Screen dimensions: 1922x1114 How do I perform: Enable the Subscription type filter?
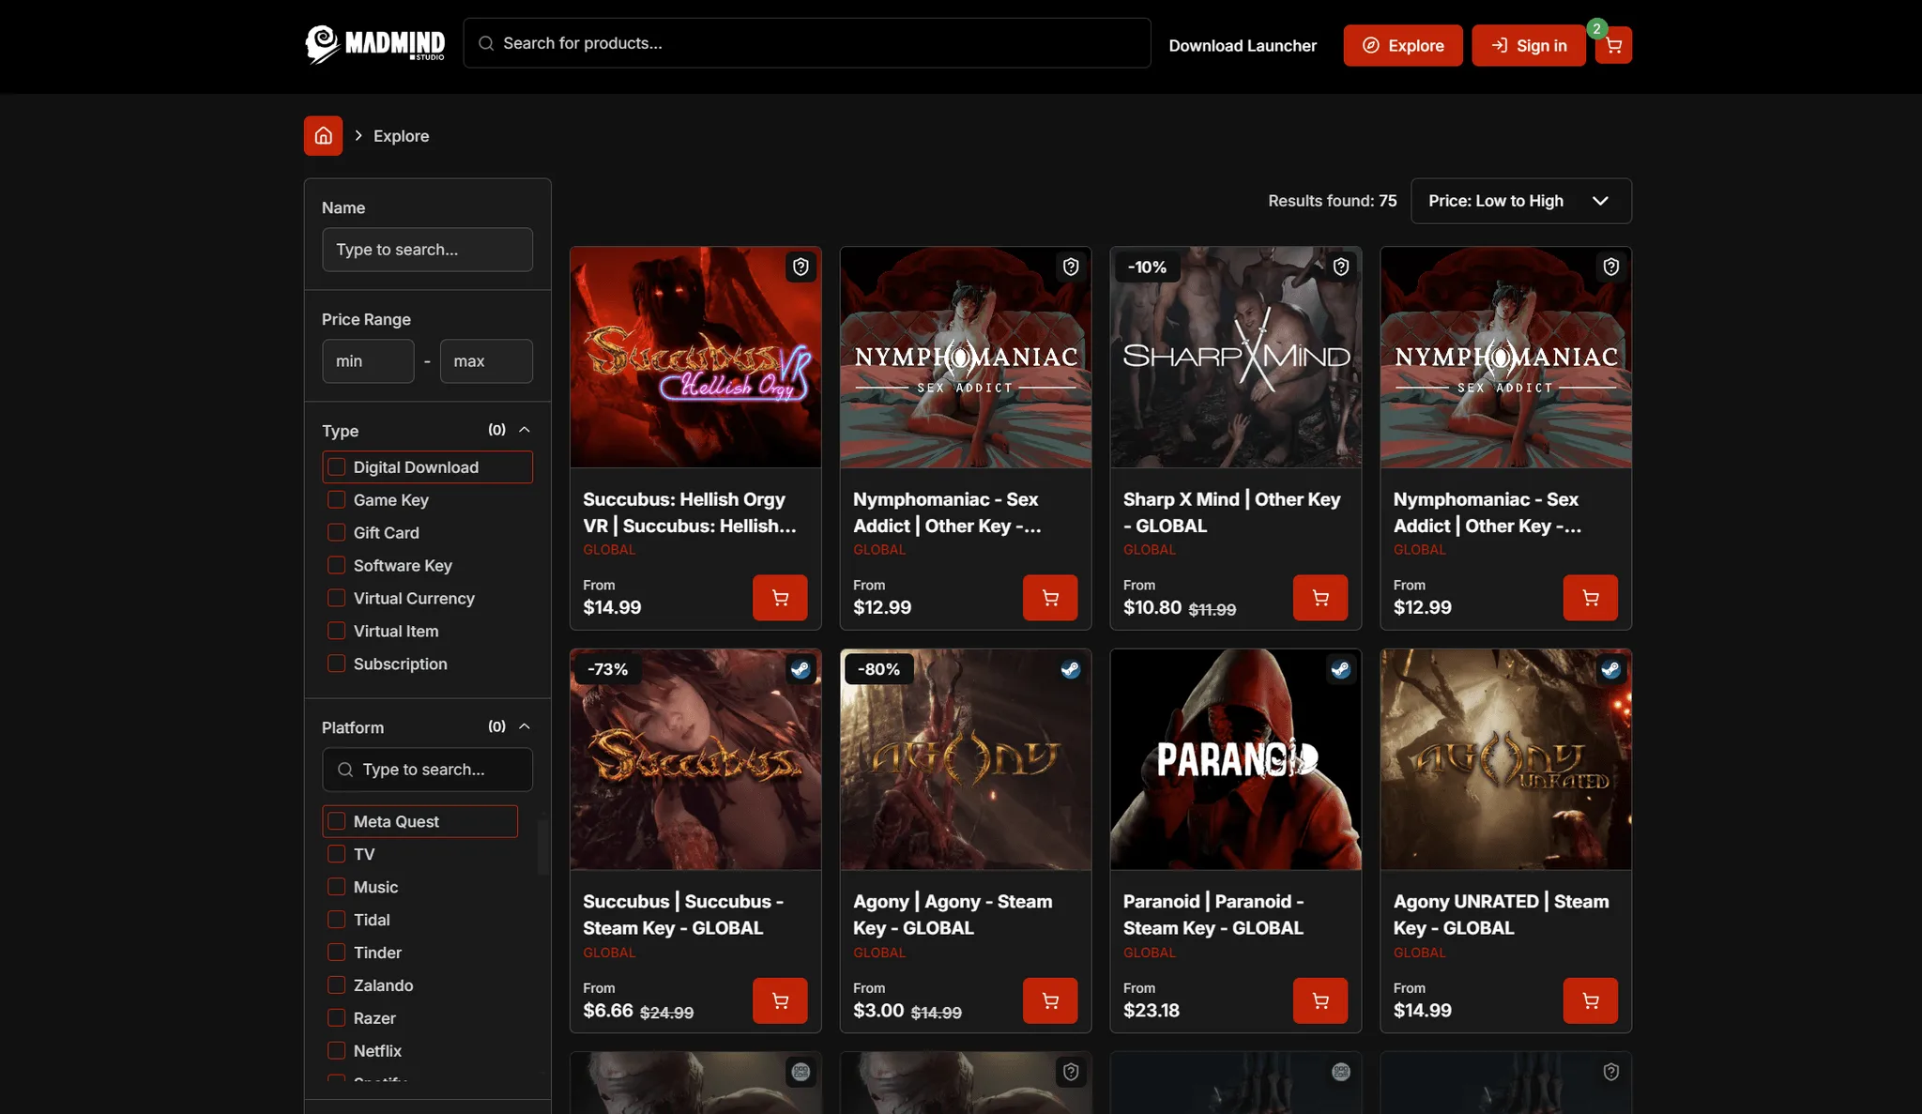(x=336, y=664)
